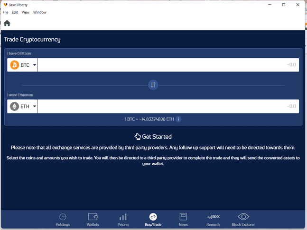Open the Window menu
The width and height of the screenshot is (307, 230).
(x=40, y=12)
